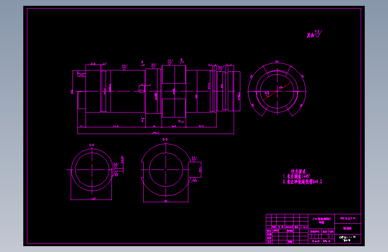This screenshot has height=252, width=388.
Task: Click the B-B section view label
Action: click(x=165, y=139)
